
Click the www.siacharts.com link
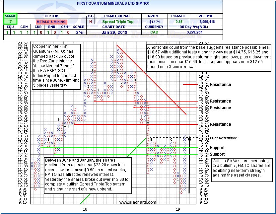point(137,202)
